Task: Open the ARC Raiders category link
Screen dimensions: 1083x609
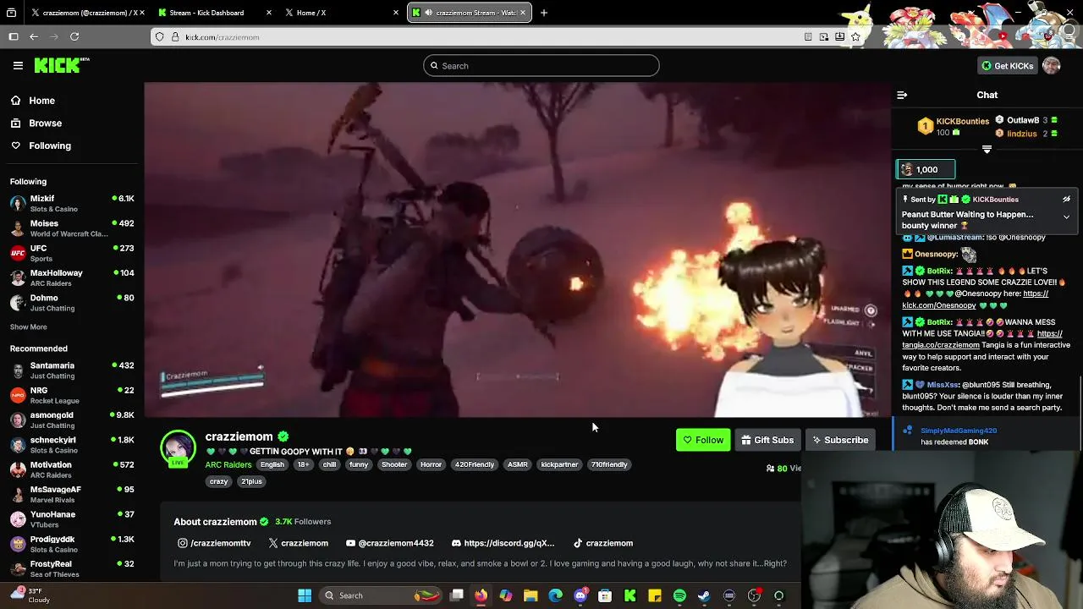Action: coord(228,465)
